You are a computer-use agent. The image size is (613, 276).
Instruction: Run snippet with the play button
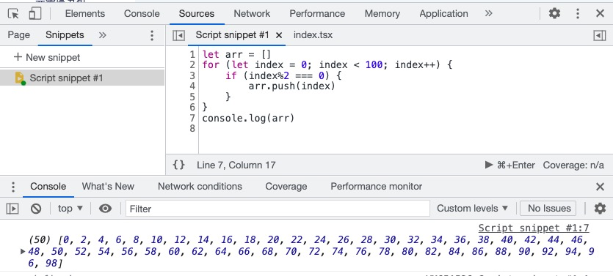489,165
